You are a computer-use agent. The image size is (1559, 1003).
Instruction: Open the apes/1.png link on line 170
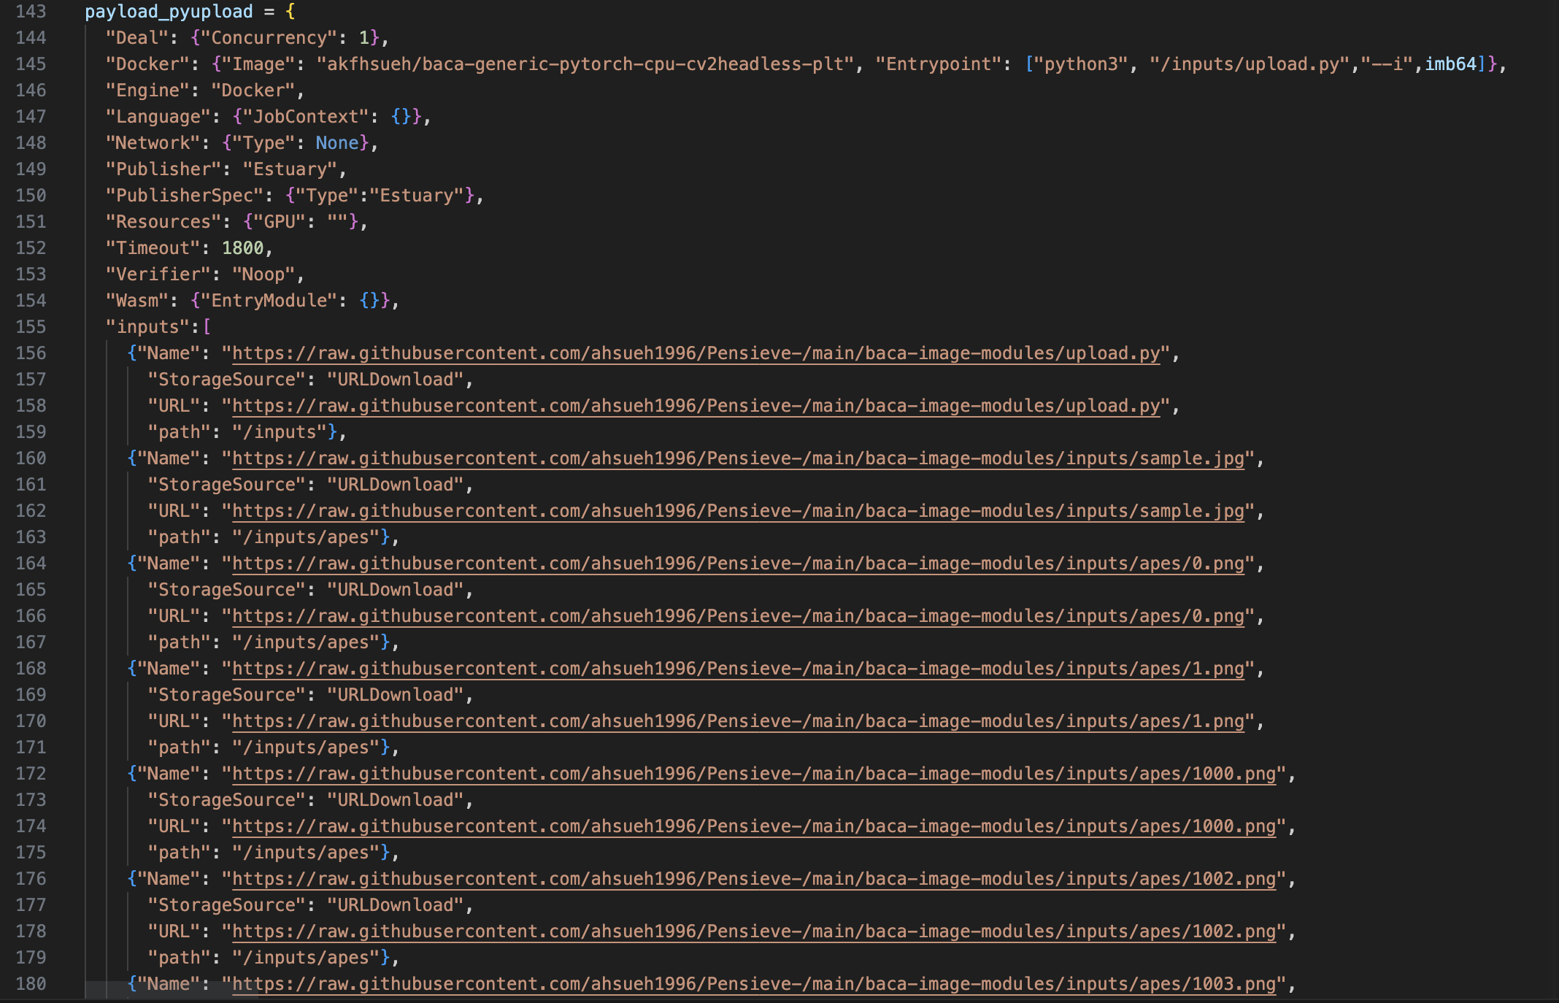point(738,721)
